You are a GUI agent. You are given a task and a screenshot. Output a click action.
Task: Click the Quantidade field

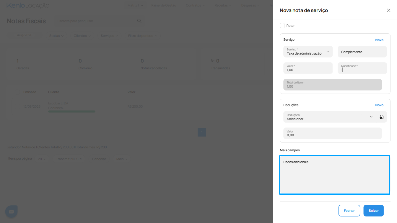[x=362, y=68]
